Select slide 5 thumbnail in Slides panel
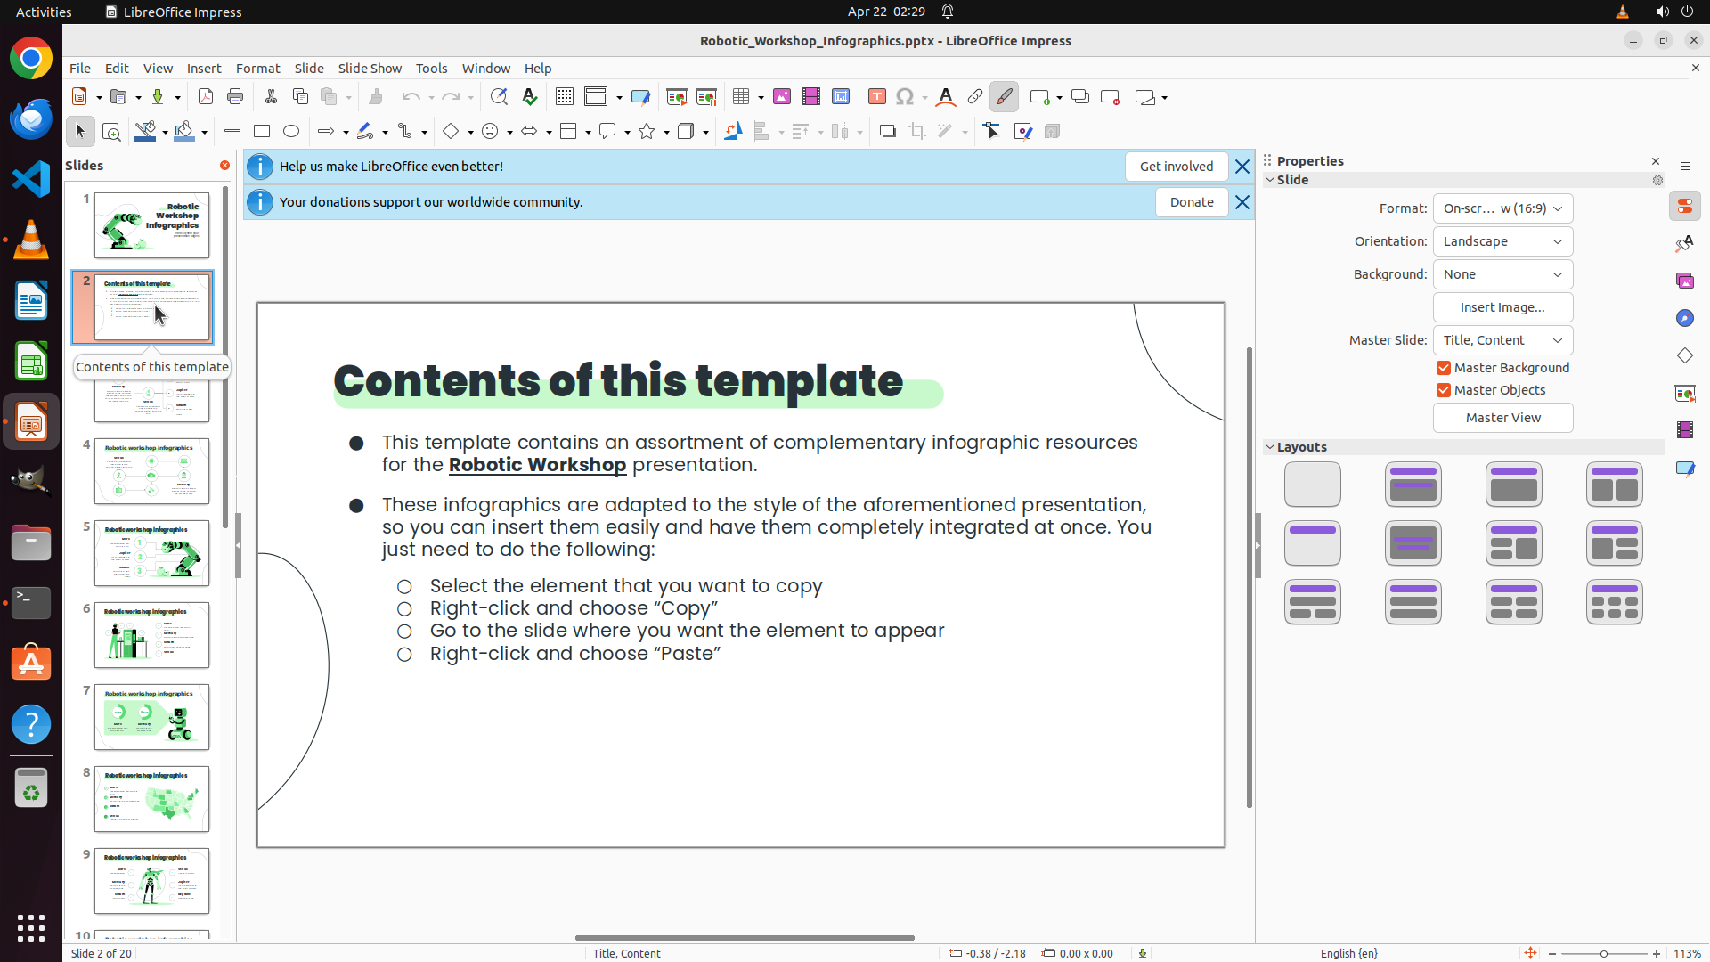The height and width of the screenshot is (962, 1710). [x=151, y=553]
